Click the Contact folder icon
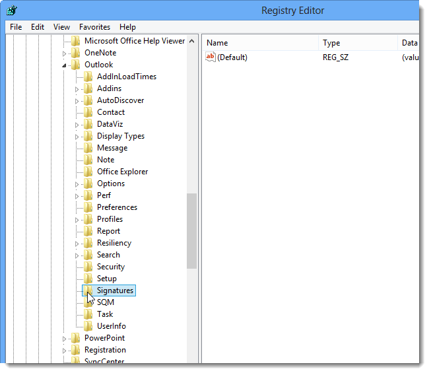Image resolution: width=429 pixels, height=373 pixels. (88, 112)
